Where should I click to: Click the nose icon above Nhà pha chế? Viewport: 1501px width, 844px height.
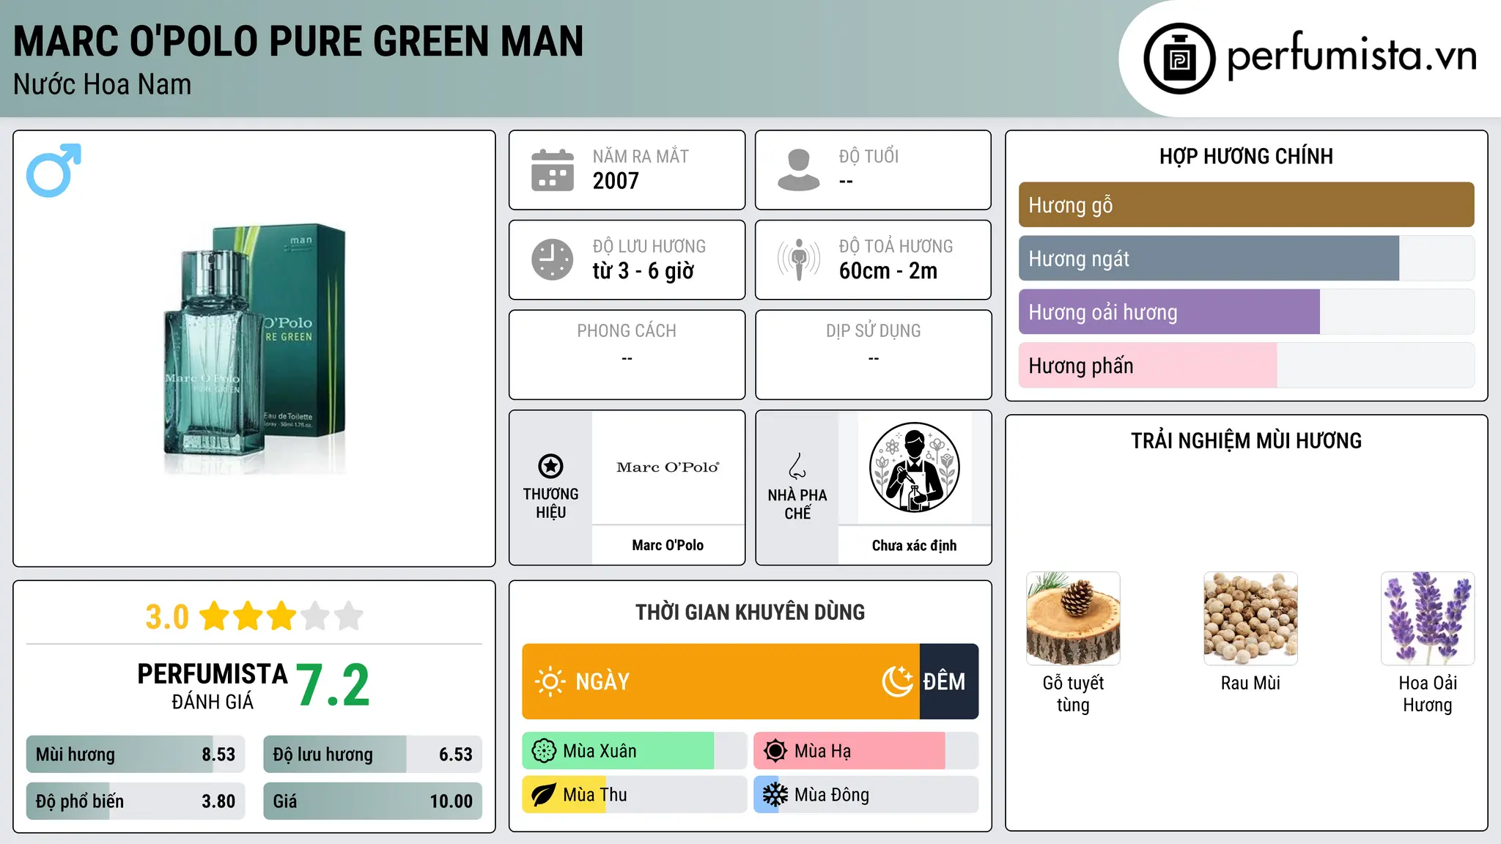(x=797, y=466)
